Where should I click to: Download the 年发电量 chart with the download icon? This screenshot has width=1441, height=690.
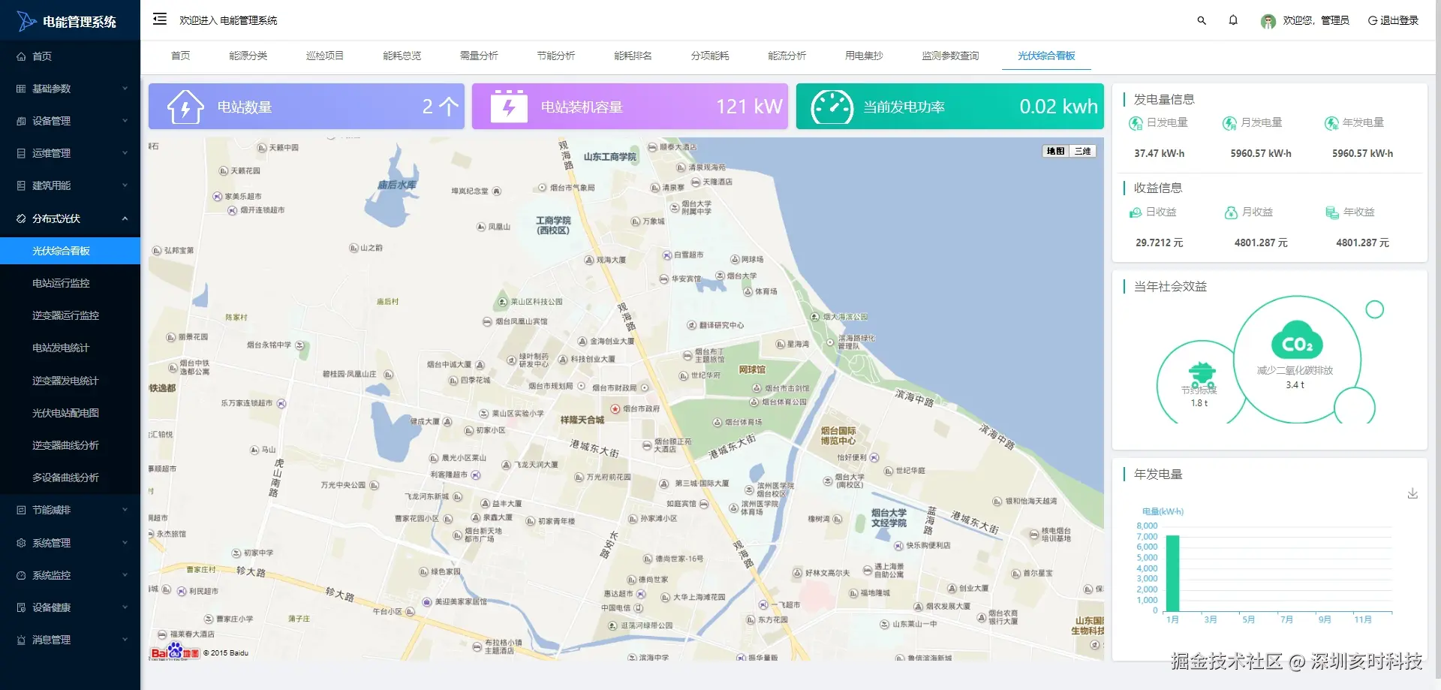(1412, 493)
